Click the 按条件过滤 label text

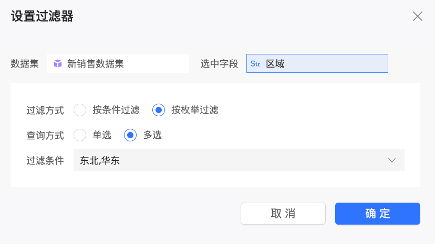coord(116,110)
